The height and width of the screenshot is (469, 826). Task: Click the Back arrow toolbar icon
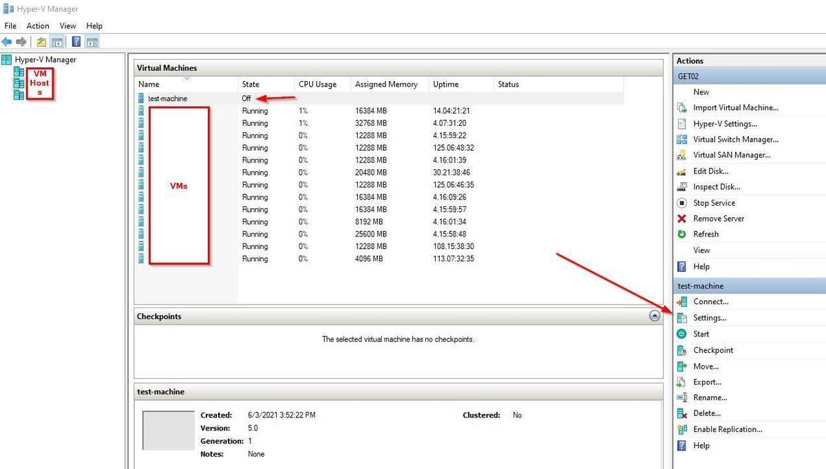coord(7,42)
